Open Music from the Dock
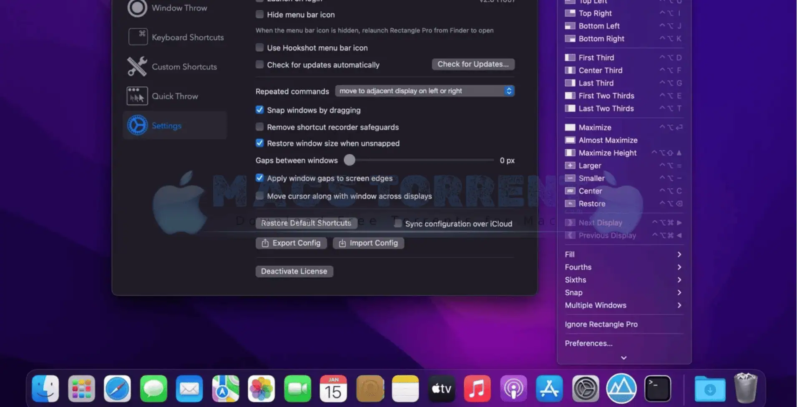 tap(477, 389)
